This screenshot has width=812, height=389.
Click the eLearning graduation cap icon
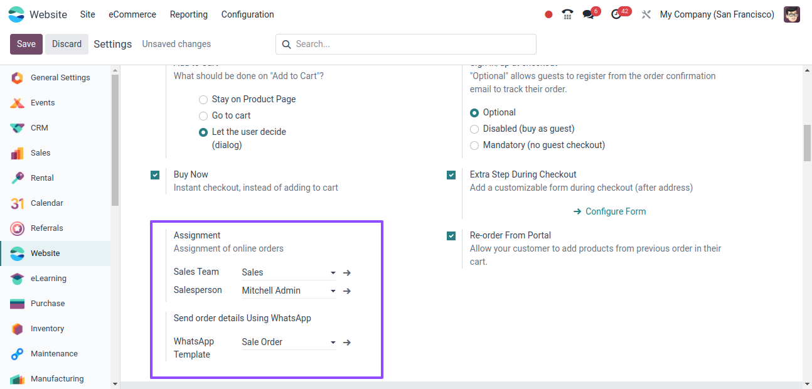click(18, 279)
